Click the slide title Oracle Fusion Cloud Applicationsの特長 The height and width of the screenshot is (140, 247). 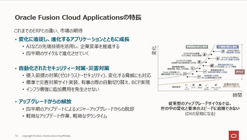(x=78, y=17)
